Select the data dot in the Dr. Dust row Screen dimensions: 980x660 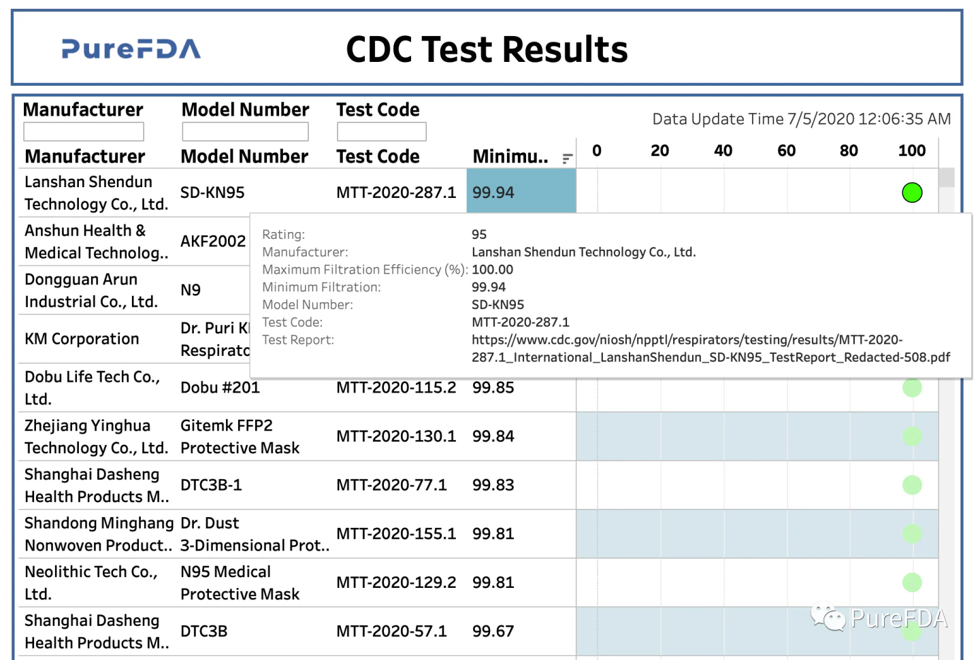click(912, 534)
